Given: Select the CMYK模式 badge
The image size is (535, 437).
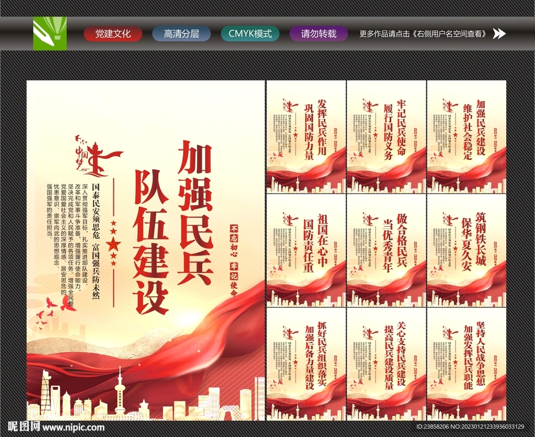Looking at the screenshot, I should [250, 33].
